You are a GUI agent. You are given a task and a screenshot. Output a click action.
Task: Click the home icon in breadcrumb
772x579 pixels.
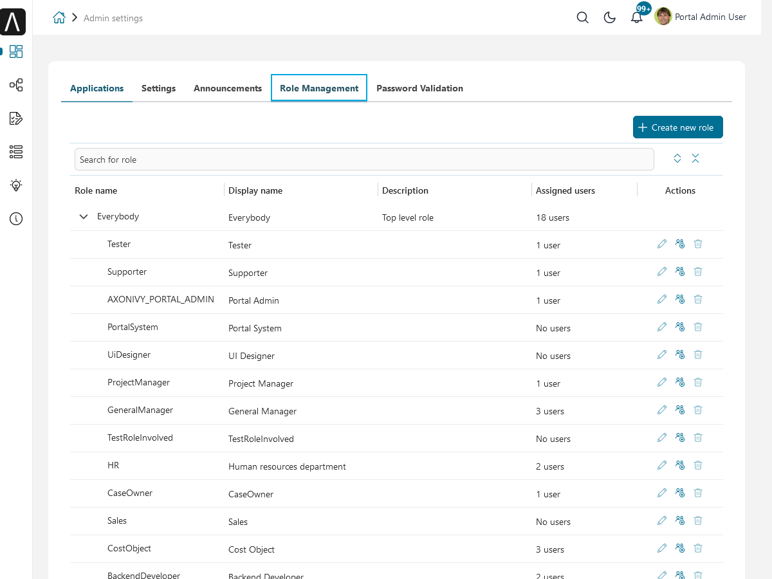point(59,18)
